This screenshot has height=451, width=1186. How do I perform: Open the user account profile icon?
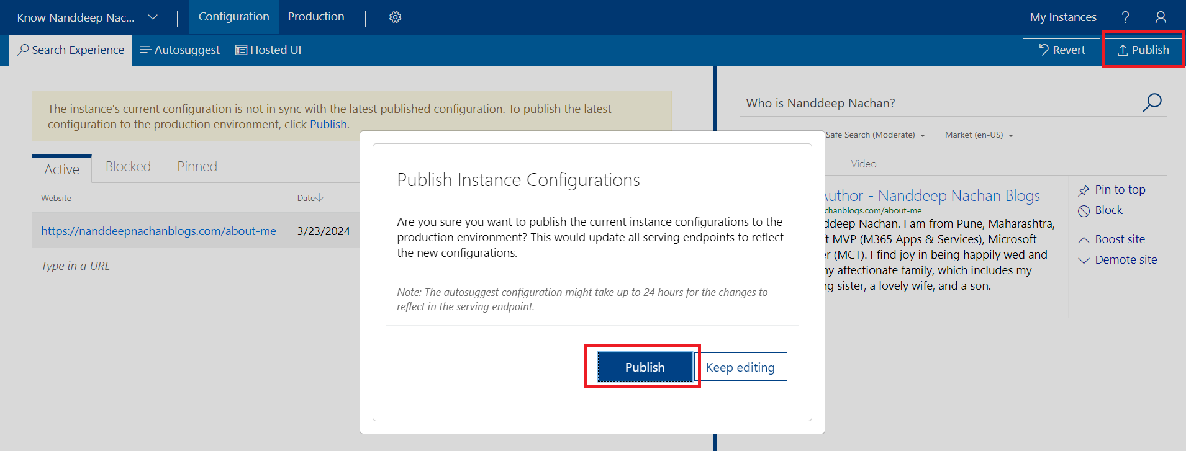click(x=1160, y=17)
